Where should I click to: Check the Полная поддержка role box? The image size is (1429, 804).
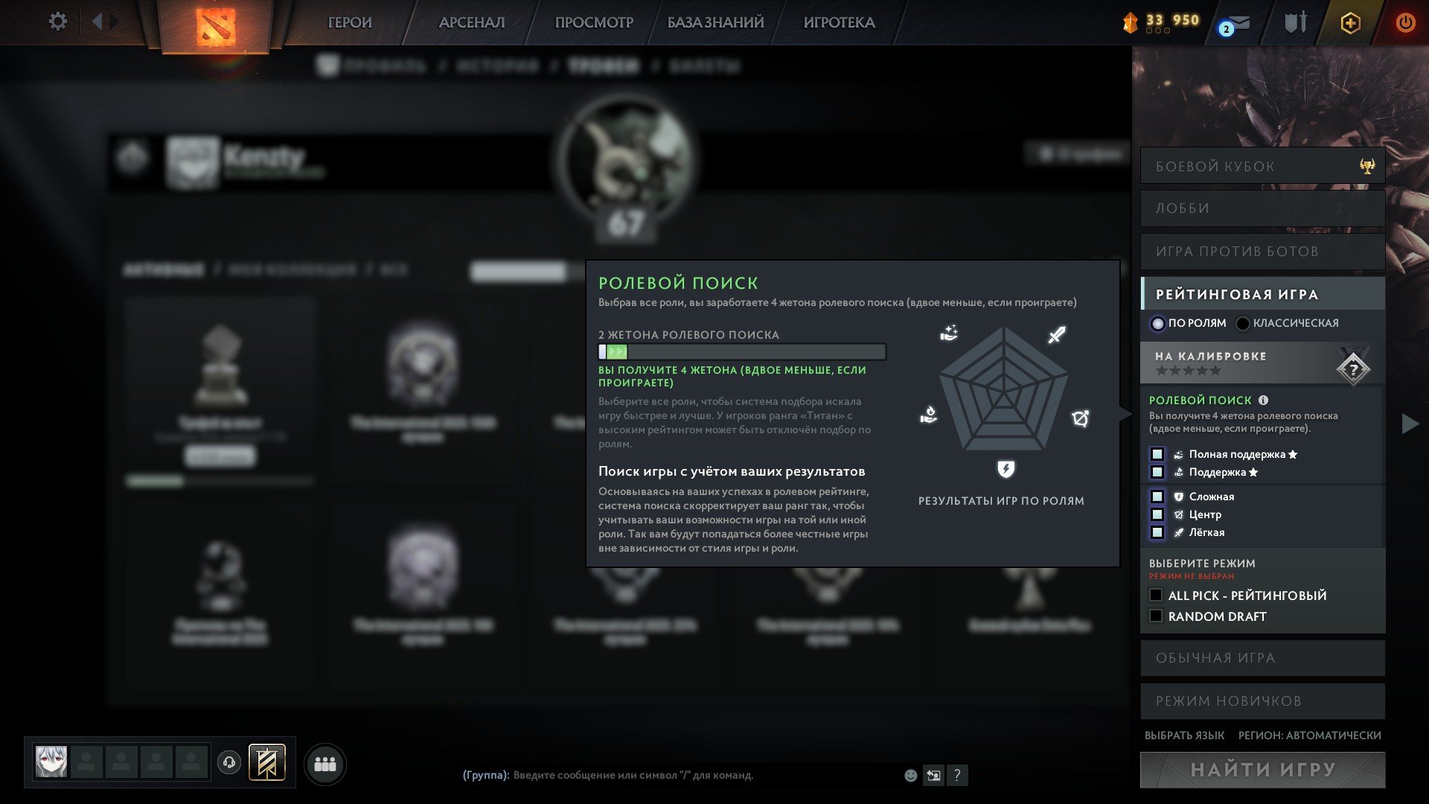pyautogui.click(x=1157, y=454)
